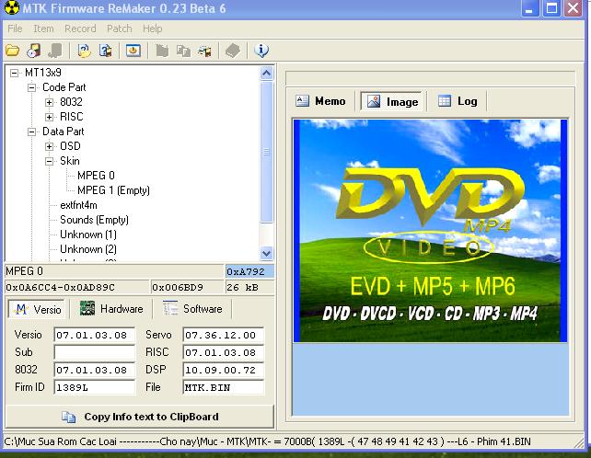
Task: Click the picture import toolbar icon
Action: [205, 51]
